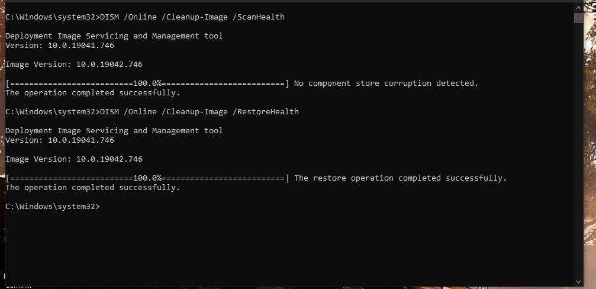Click the vertical scrollbar thumb
The width and height of the screenshot is (596, 289).
(578, 18)
